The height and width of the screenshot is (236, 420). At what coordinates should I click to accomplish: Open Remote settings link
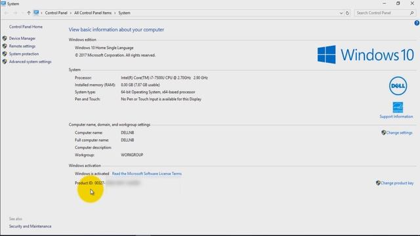22,46
